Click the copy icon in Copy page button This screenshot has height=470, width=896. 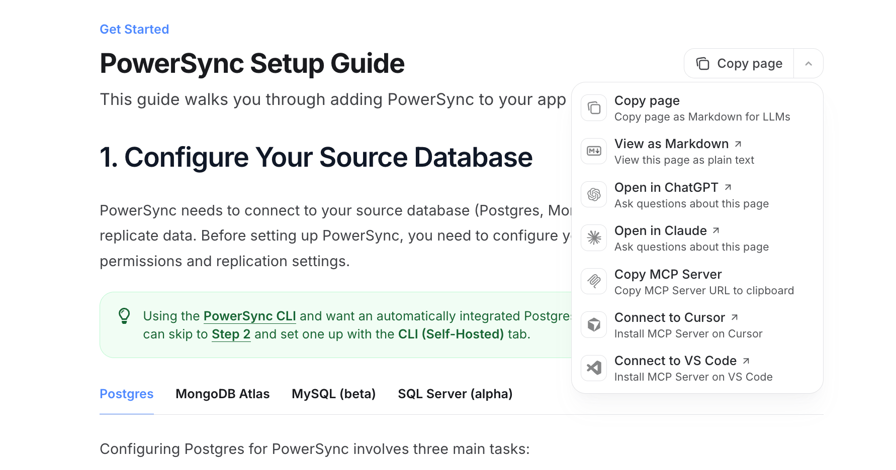pos(702,64)
